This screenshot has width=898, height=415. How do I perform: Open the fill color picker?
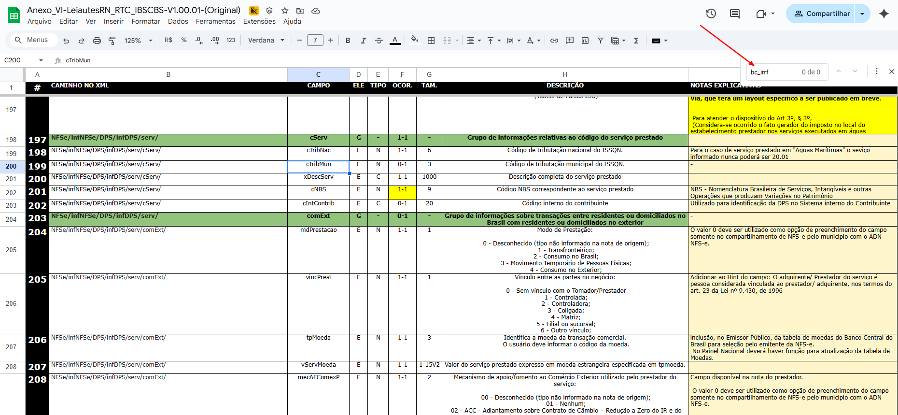[414, 40]
